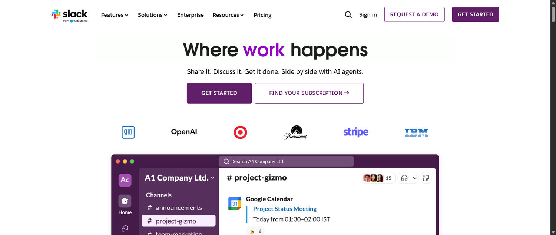Viewport: 556px width, 235px height.
Task: Follow the Project Status Meeting link
Action: (x=284, y=209)
